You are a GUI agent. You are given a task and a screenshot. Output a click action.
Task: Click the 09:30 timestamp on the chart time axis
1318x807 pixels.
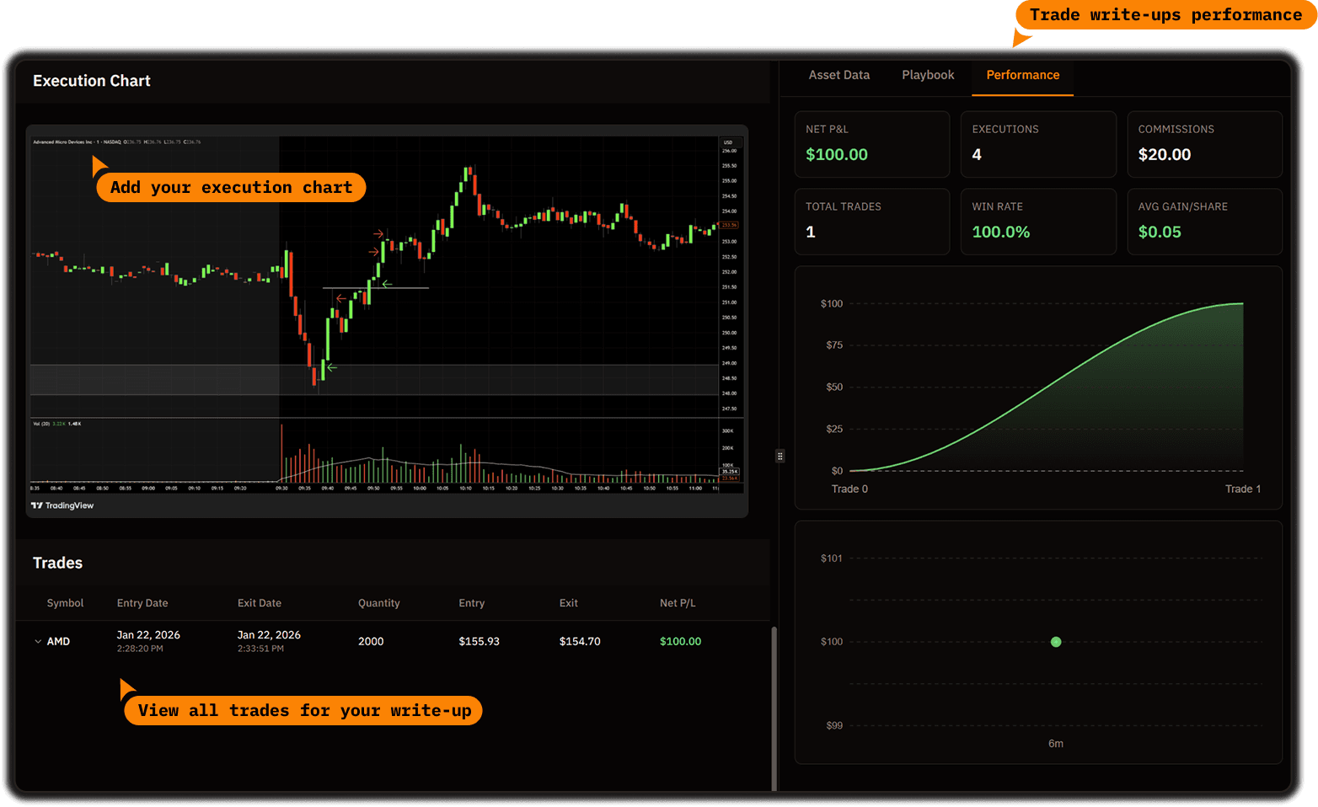click(281, 487)
